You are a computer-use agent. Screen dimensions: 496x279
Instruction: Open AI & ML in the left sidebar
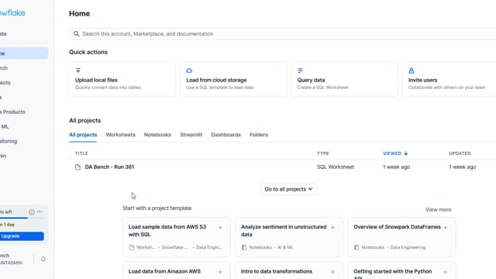click(x=24, y=126)
